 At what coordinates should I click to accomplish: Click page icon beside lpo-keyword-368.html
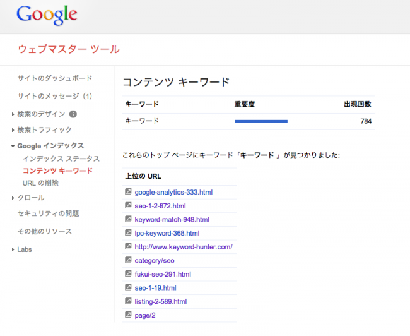point(129,233)
